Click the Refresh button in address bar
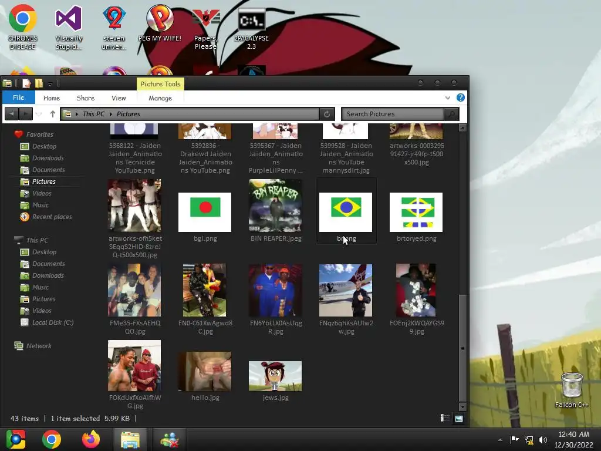This screenshot has width=601, height=451. pos(327,114)
